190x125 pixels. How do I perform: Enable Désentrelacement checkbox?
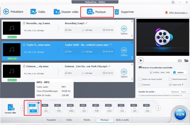pyautogui.click(x=170, y=79)
